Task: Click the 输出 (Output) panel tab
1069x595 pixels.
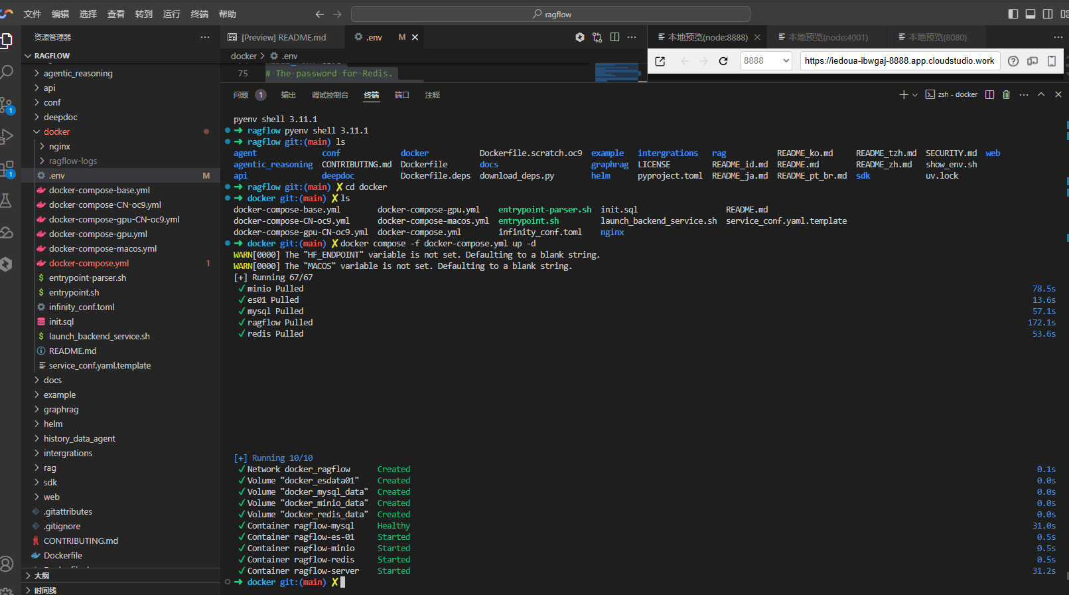Action: (288, 95)
